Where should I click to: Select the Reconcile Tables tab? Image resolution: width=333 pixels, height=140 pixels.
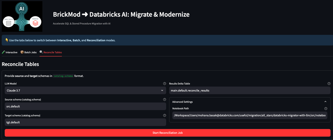[51, 52]
